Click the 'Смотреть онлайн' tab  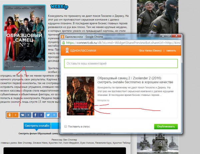[37, 126]
